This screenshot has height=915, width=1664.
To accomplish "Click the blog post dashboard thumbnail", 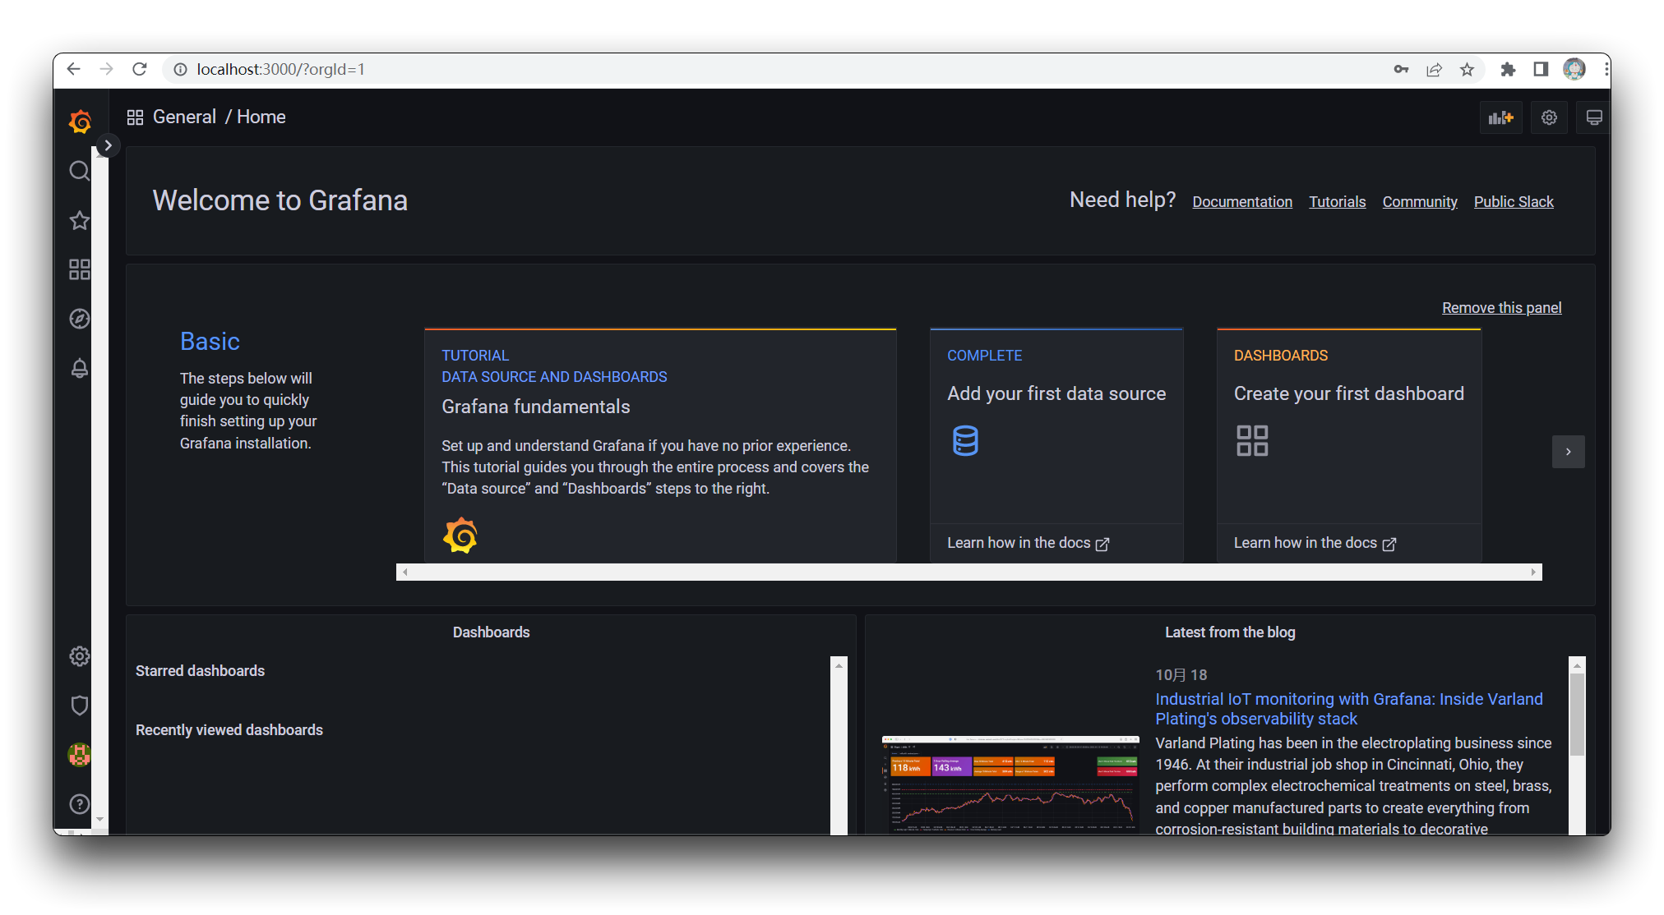I will [x=1010, y=784].
